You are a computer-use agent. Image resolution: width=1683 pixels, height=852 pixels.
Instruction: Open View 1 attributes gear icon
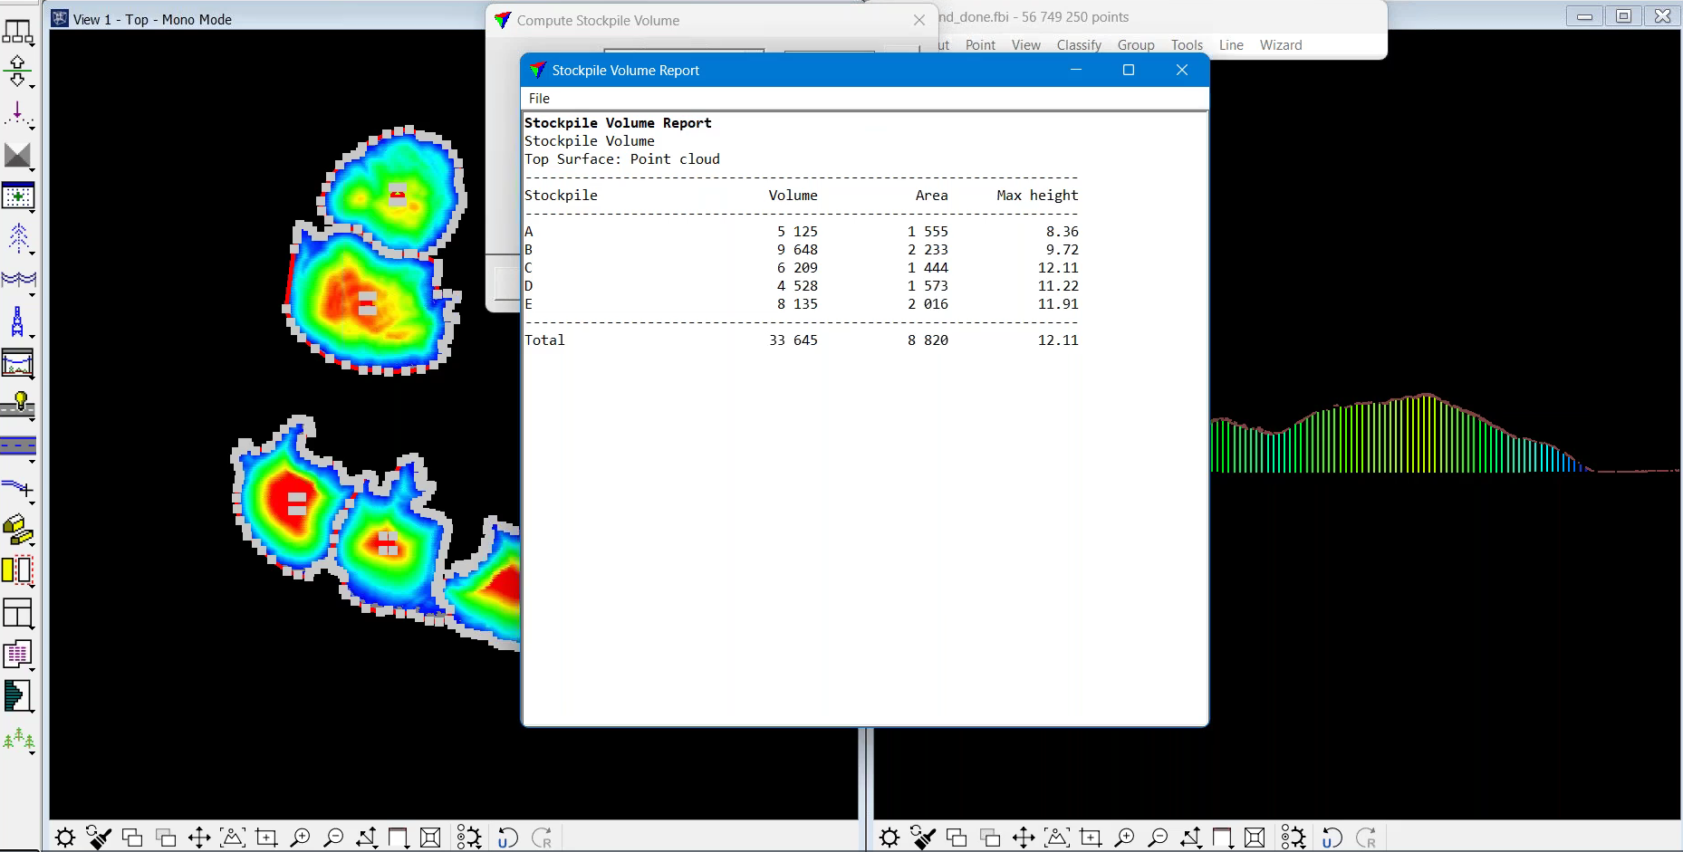[x=65, y=838]
